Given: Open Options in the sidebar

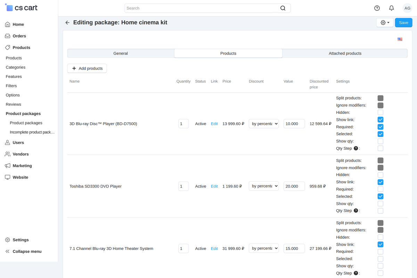Looking at the screenshot, I should coord(13,95).
